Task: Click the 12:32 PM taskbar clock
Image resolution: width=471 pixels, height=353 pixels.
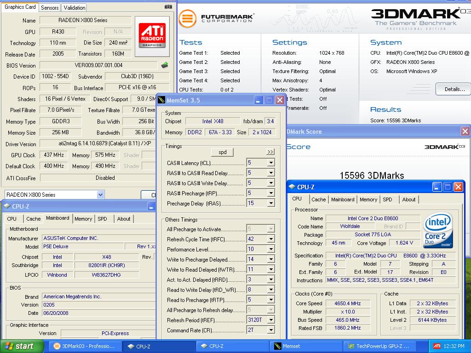Action: tap(454, 346)
